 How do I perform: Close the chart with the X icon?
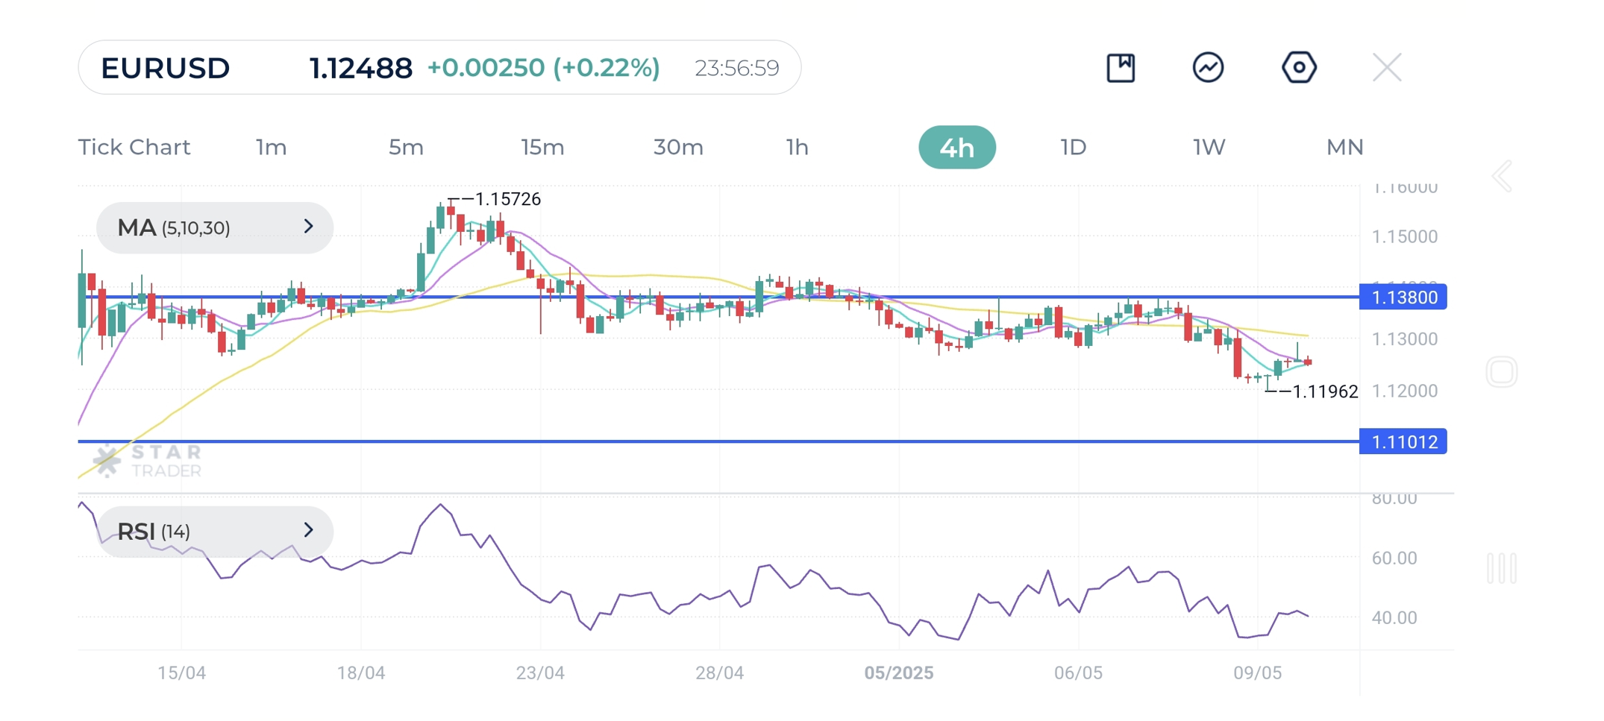(1386, 68)
